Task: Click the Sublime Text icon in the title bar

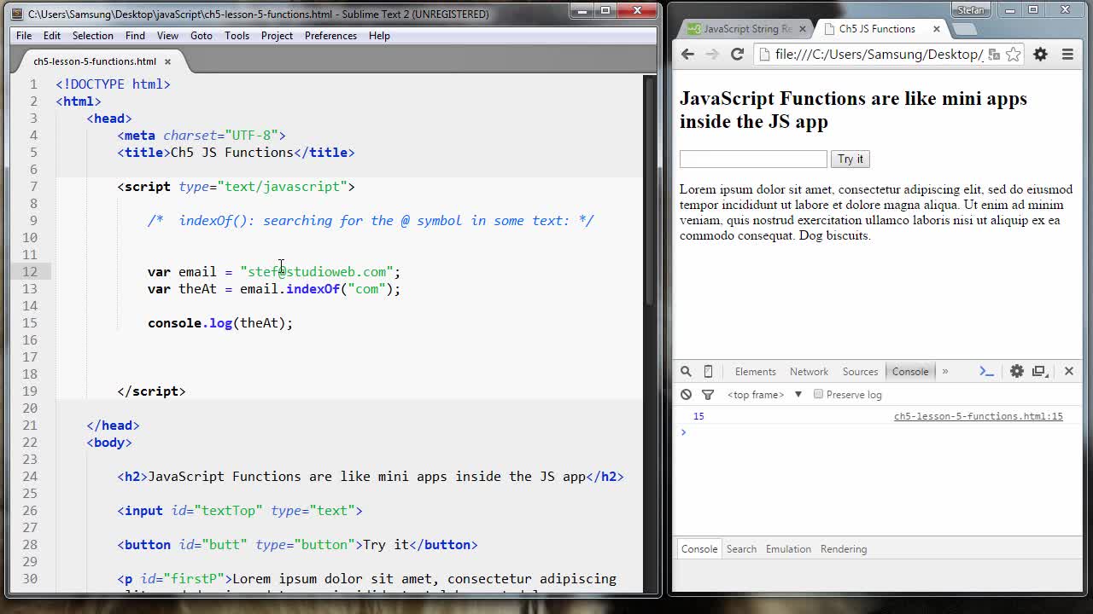Action: click(x=17, y=14)
